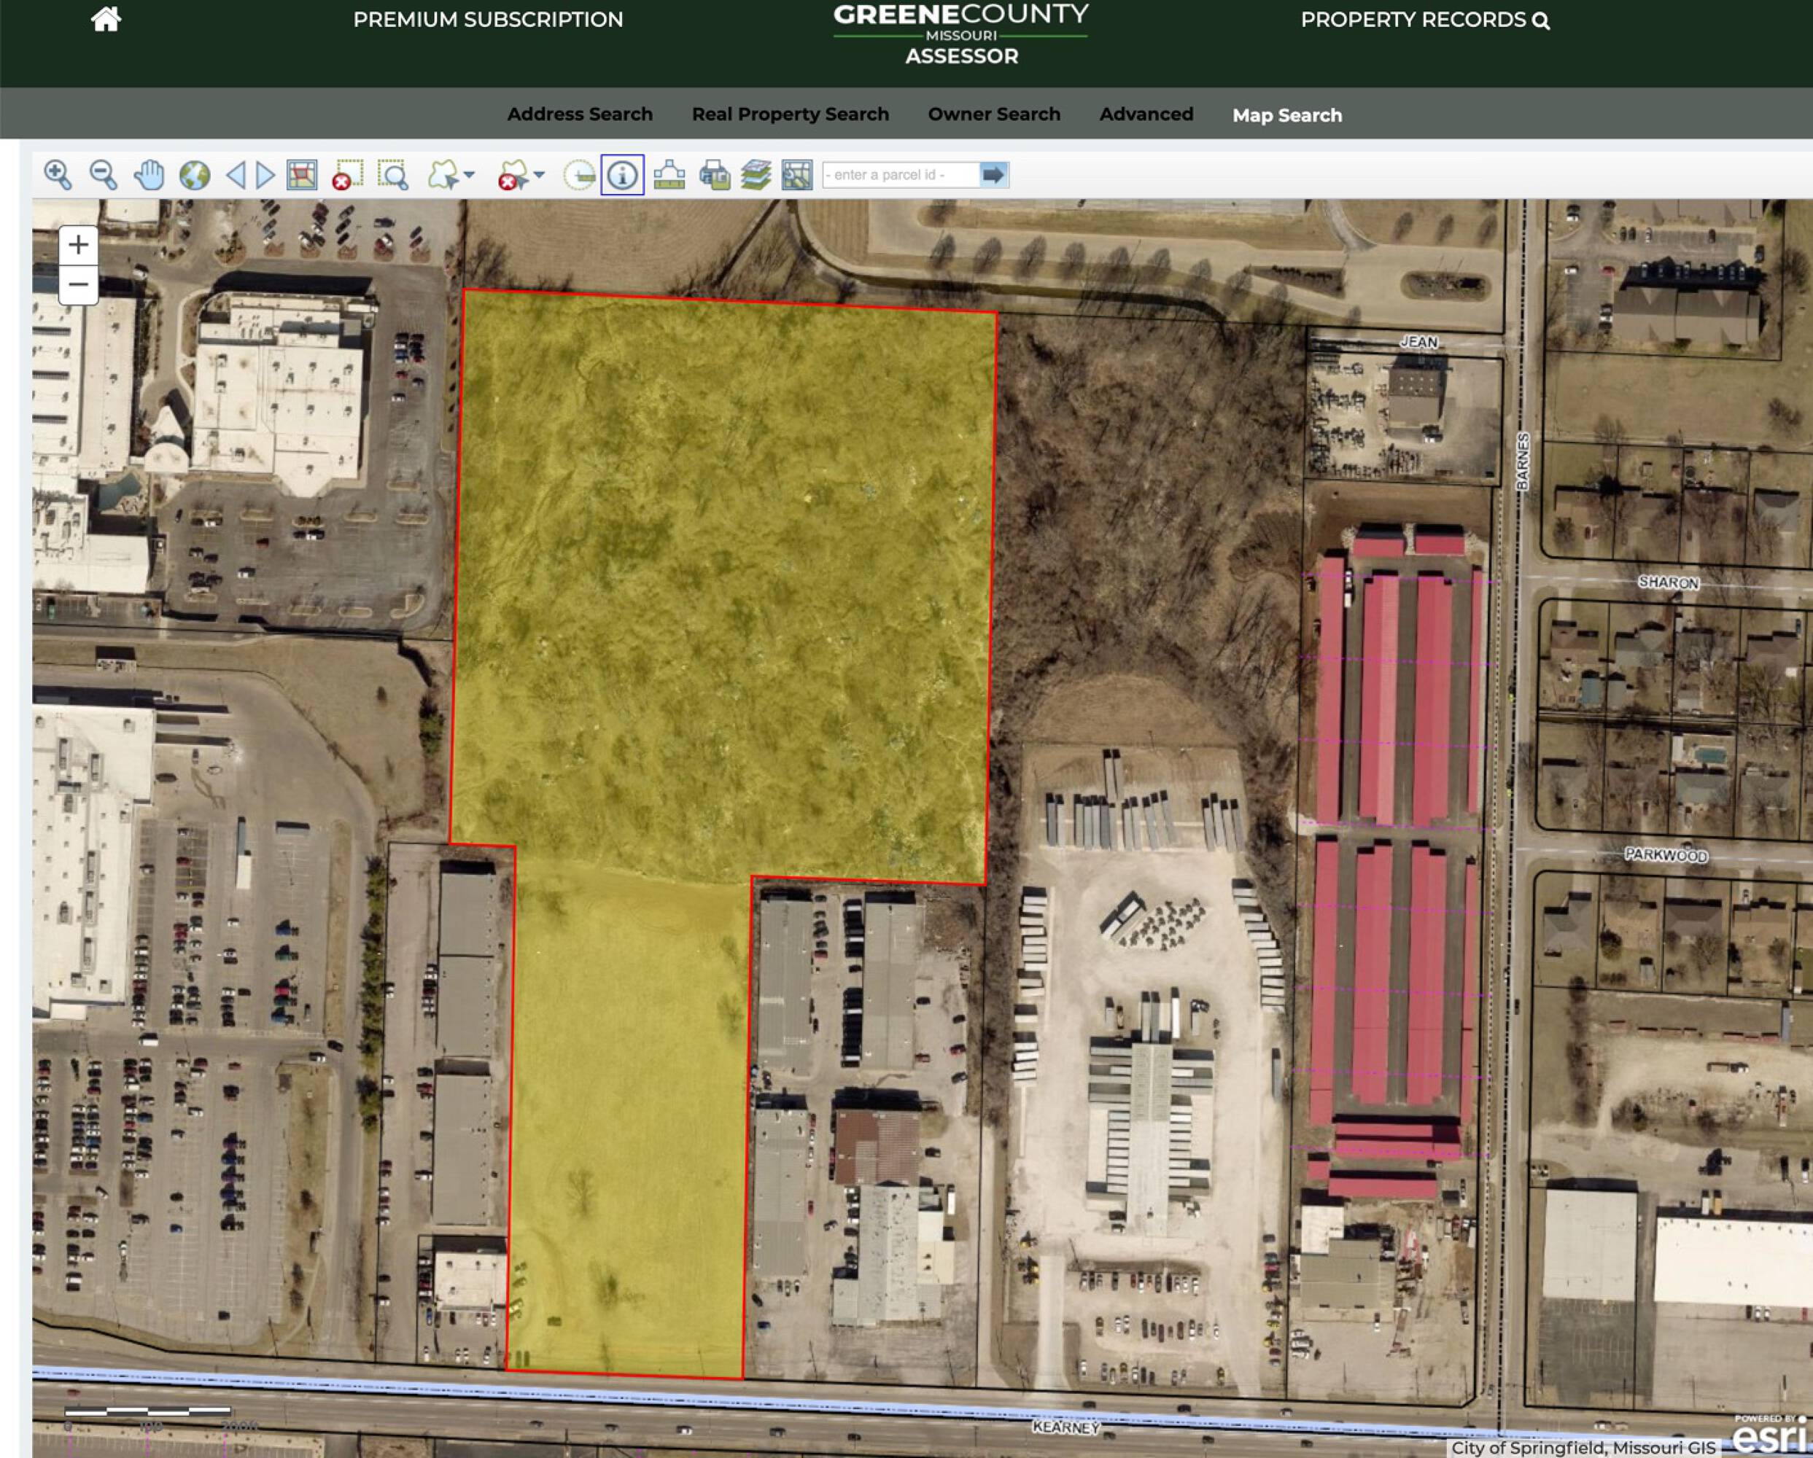Go to next map extent arrow
1813x1458 pixels.
[265, 175]
